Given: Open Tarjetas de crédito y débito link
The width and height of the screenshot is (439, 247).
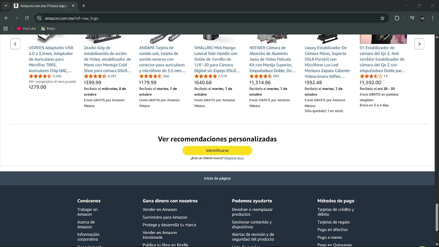Looking at the screenshot, I should click(x=336, y=212).
